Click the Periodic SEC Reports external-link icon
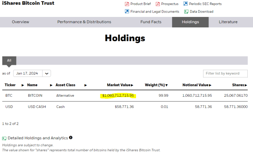The height and width of the screenshot is (154, 253). click(185, 4)
